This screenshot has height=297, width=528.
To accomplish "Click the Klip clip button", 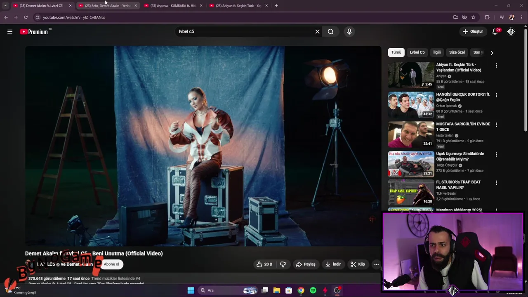I will point(358,264).
